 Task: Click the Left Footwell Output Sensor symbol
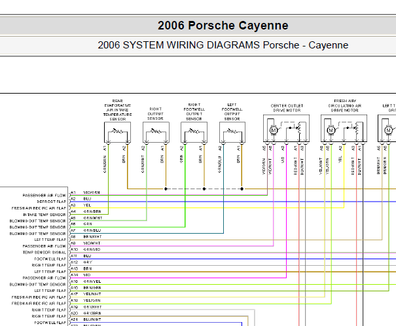click(232, 132)
